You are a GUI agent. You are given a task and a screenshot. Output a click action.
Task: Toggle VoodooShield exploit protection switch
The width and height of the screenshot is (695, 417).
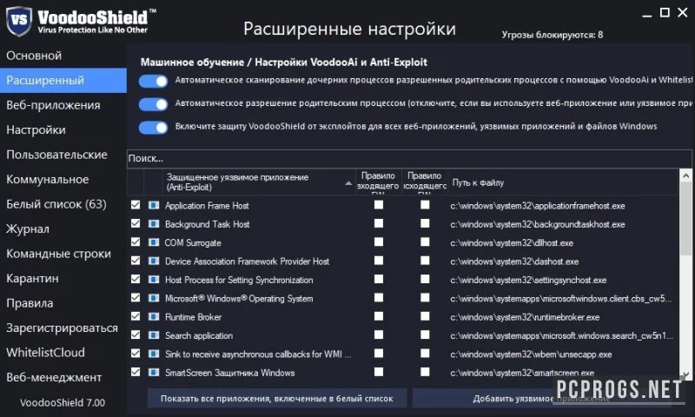(x=154, y=128)
